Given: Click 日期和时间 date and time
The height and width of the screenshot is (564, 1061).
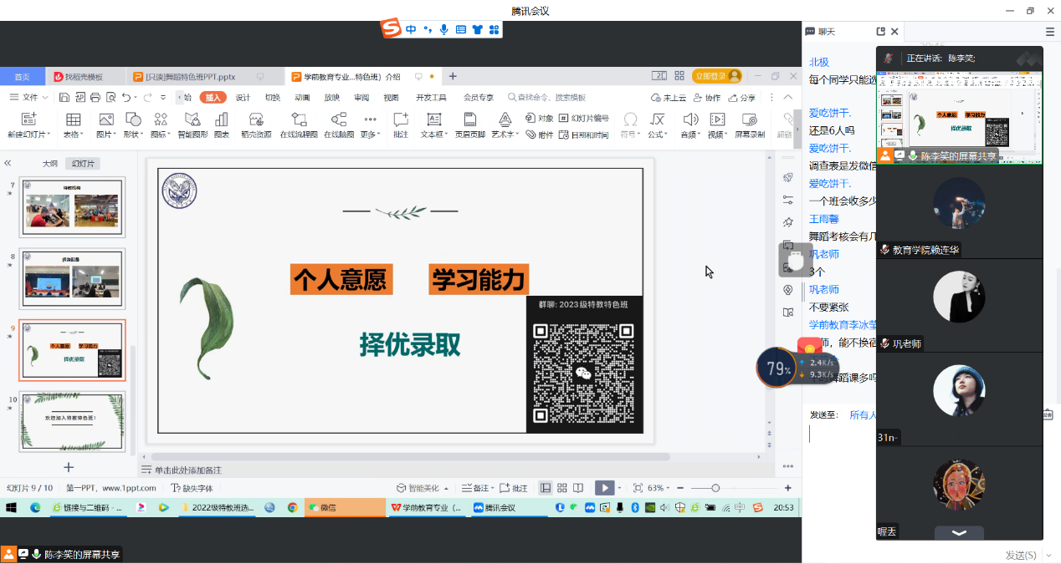Looking at the screenshot, I should click(x=584, y=135).
